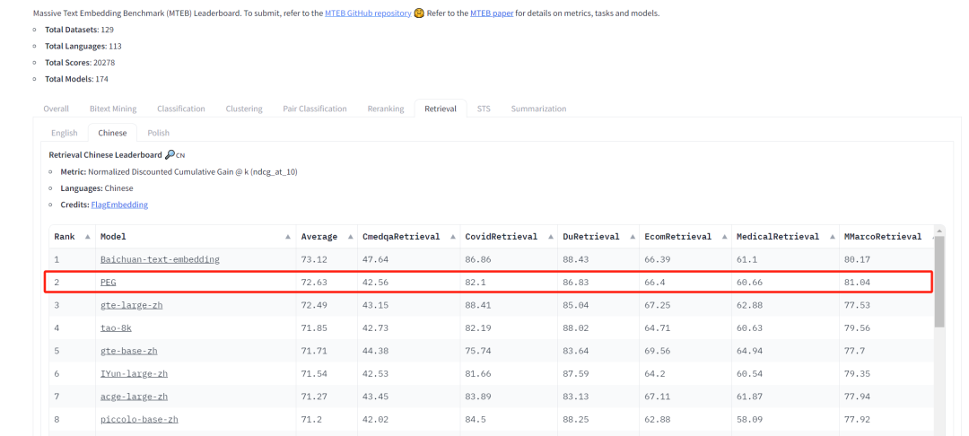Open the Baichuan-text-embedding model link
The width and height of the screenshot is (969, 436).
[160, 259]
